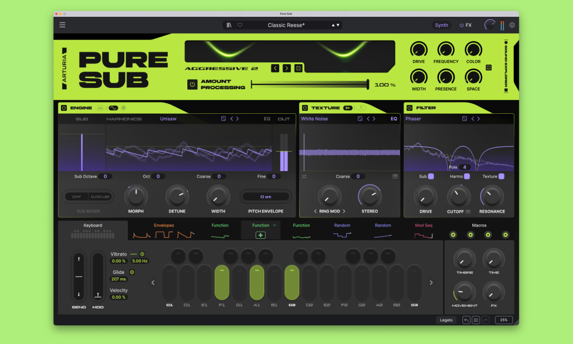This screenshot has width=573, height=344.
Task: Open the Mod Seq tab
Action: tap(423, 230)
